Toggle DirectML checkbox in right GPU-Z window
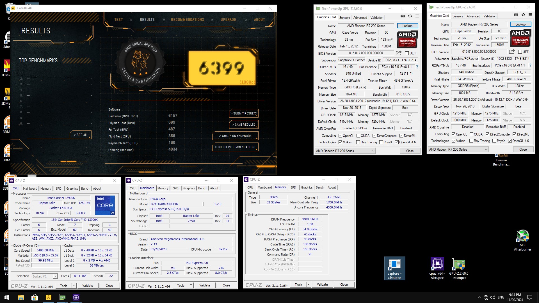This screenshot has width=539, height=303. (x=514, y=134)
